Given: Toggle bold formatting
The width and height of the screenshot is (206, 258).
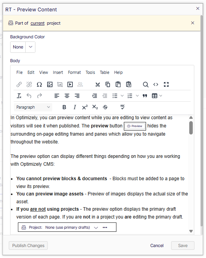Looking at the screenshot, I should click(64, 107).
